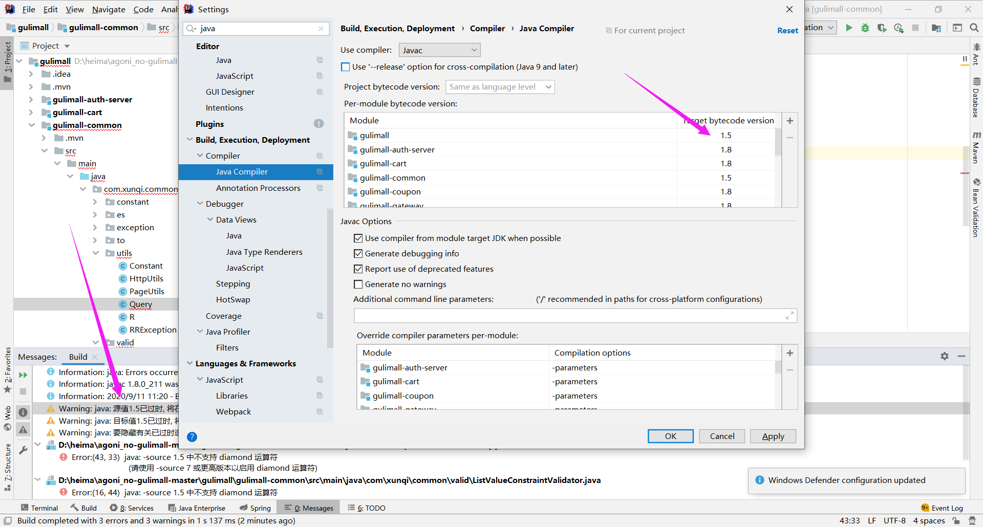Click the OK button
The image size is (983, 527).
pos(671,436)
